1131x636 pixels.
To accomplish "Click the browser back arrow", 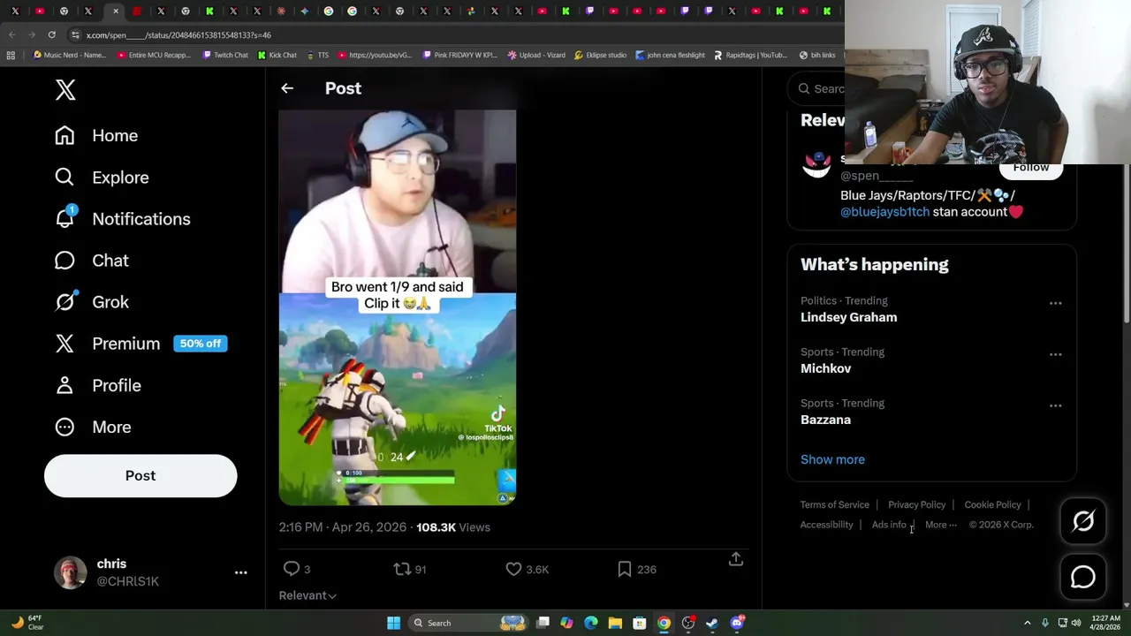I will tap(11, 34).
